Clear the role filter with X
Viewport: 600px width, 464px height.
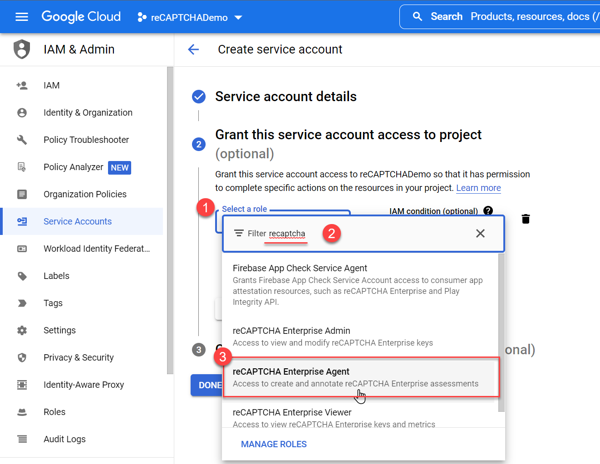coord(480,233)
